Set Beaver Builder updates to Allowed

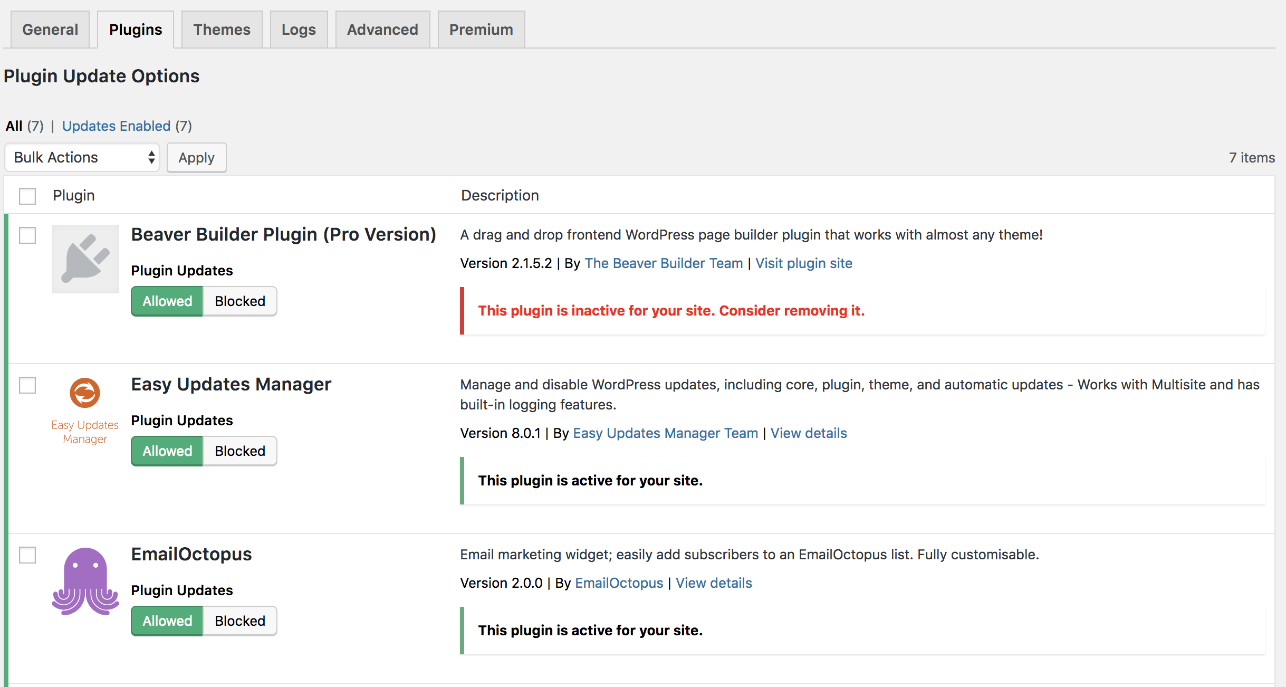click(167, 301)
